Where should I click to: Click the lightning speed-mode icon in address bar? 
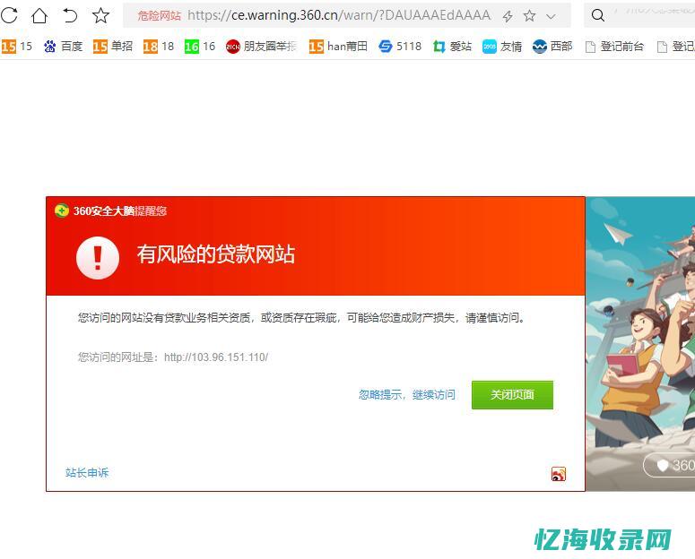point(508,16)
